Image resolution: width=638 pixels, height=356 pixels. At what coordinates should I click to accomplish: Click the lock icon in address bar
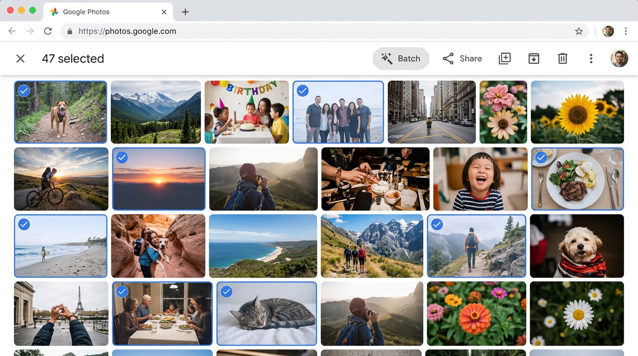69,31
